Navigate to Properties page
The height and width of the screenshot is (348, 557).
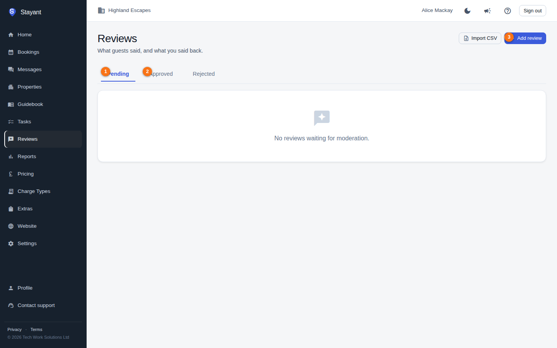click(43, 87)
